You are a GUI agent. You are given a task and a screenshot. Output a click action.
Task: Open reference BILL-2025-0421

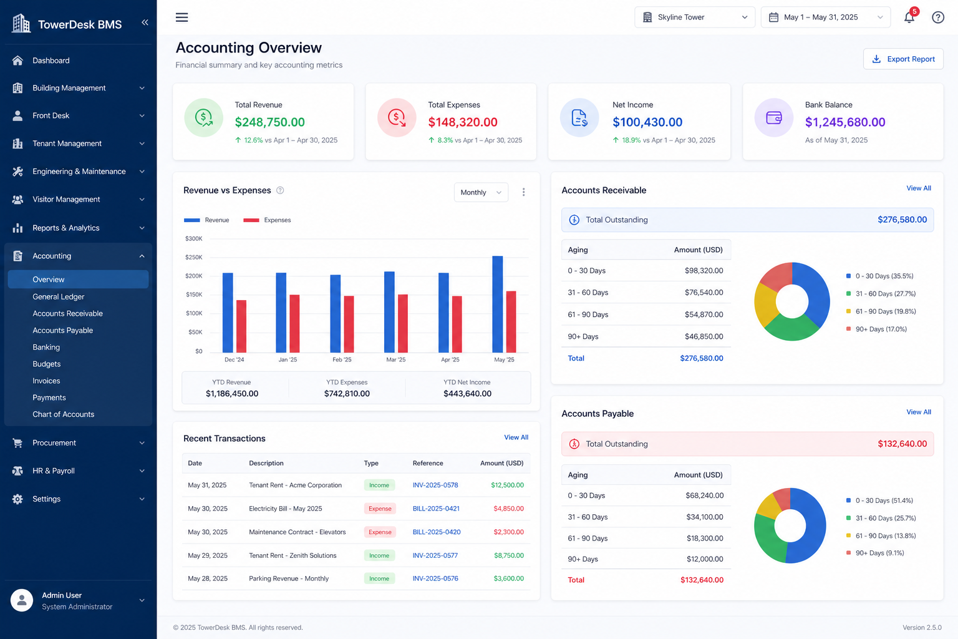436,509
